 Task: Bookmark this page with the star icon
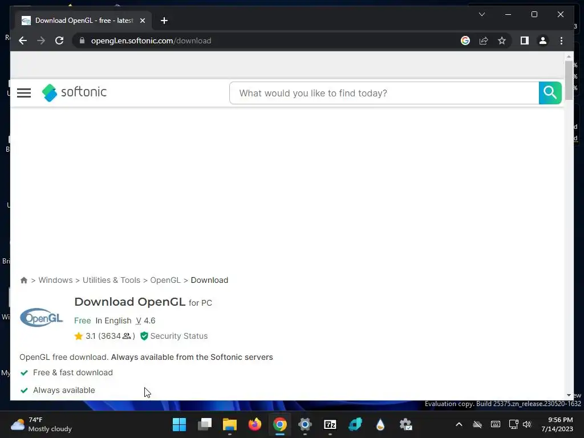(502, 40)
